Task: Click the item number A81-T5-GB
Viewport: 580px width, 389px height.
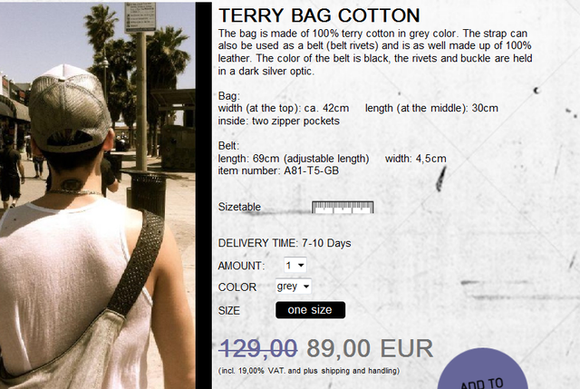Action: click(279, 170)
